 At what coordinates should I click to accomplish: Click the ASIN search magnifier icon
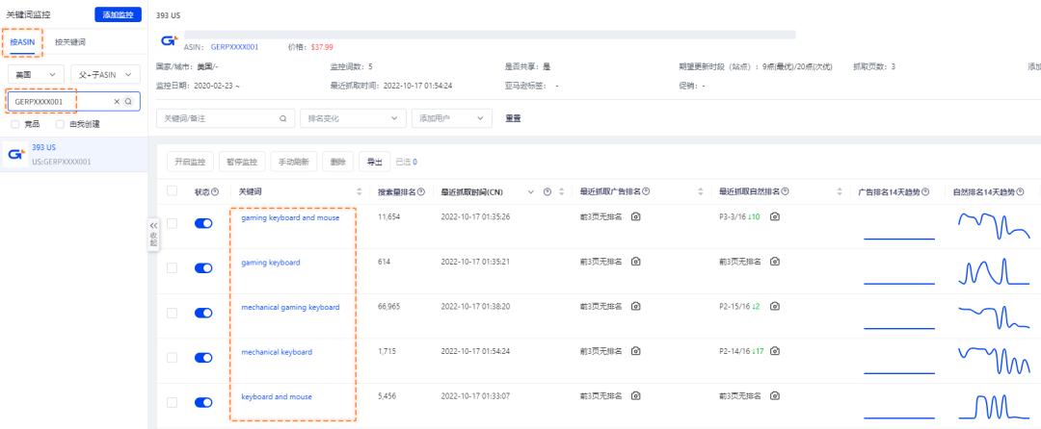[x=129, y=102]
